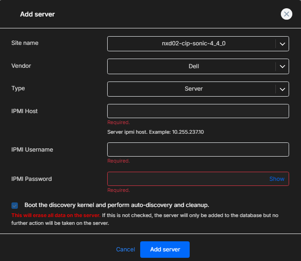Click the red data erase warning text
This screenshot has width=301, height=261.
pyautogui.click(x=55, y=215)
